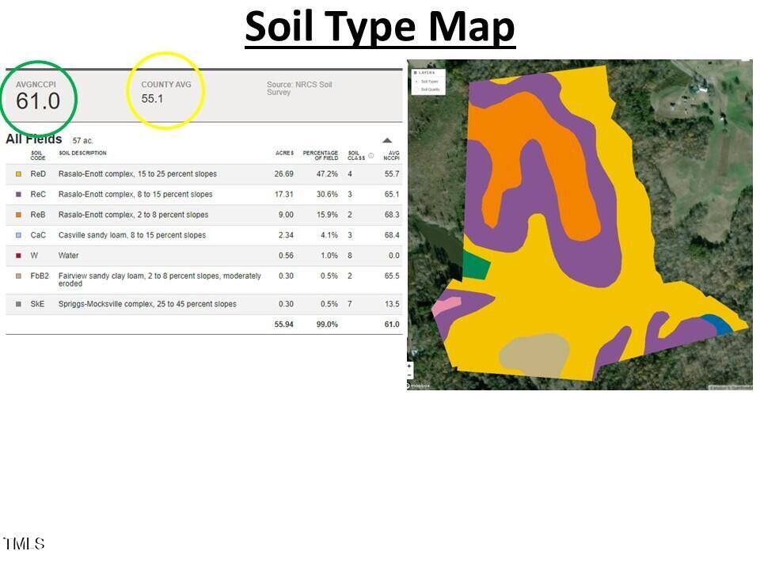The image size is (760, 570).
Task: Click the Mapbox logo on the map
Action: click(419, 386)
